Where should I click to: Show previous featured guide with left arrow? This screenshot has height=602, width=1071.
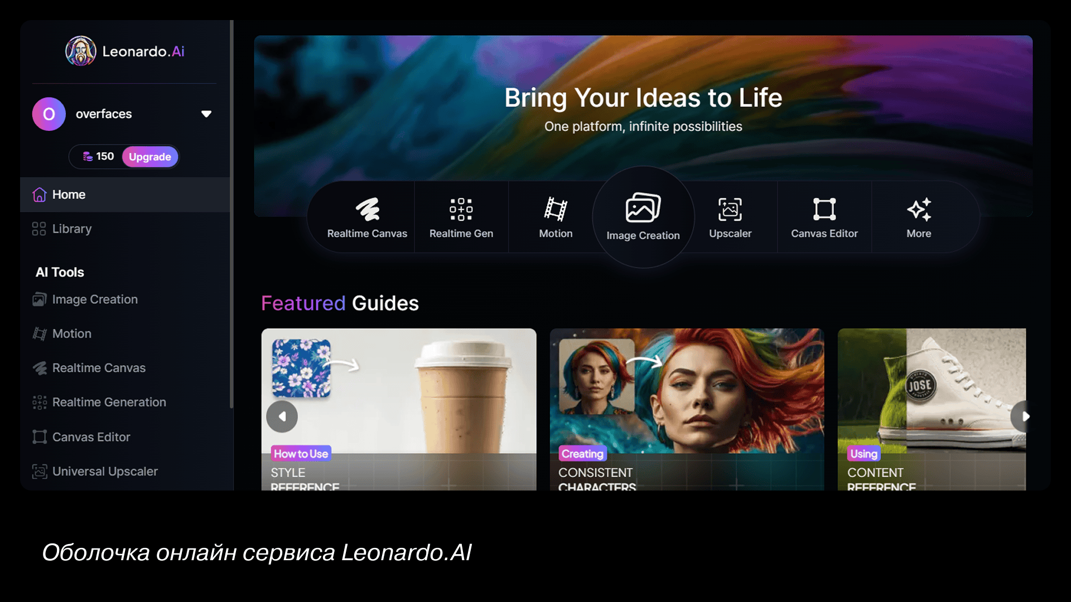point(282,416)
